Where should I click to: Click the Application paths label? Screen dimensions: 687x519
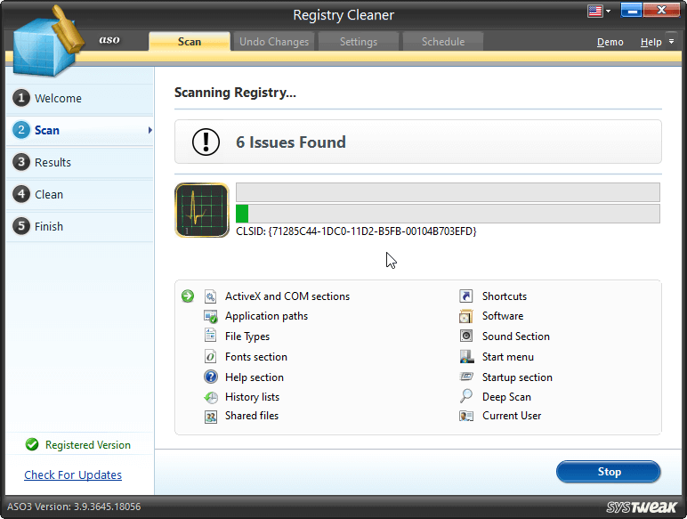(x=266, y=316)
